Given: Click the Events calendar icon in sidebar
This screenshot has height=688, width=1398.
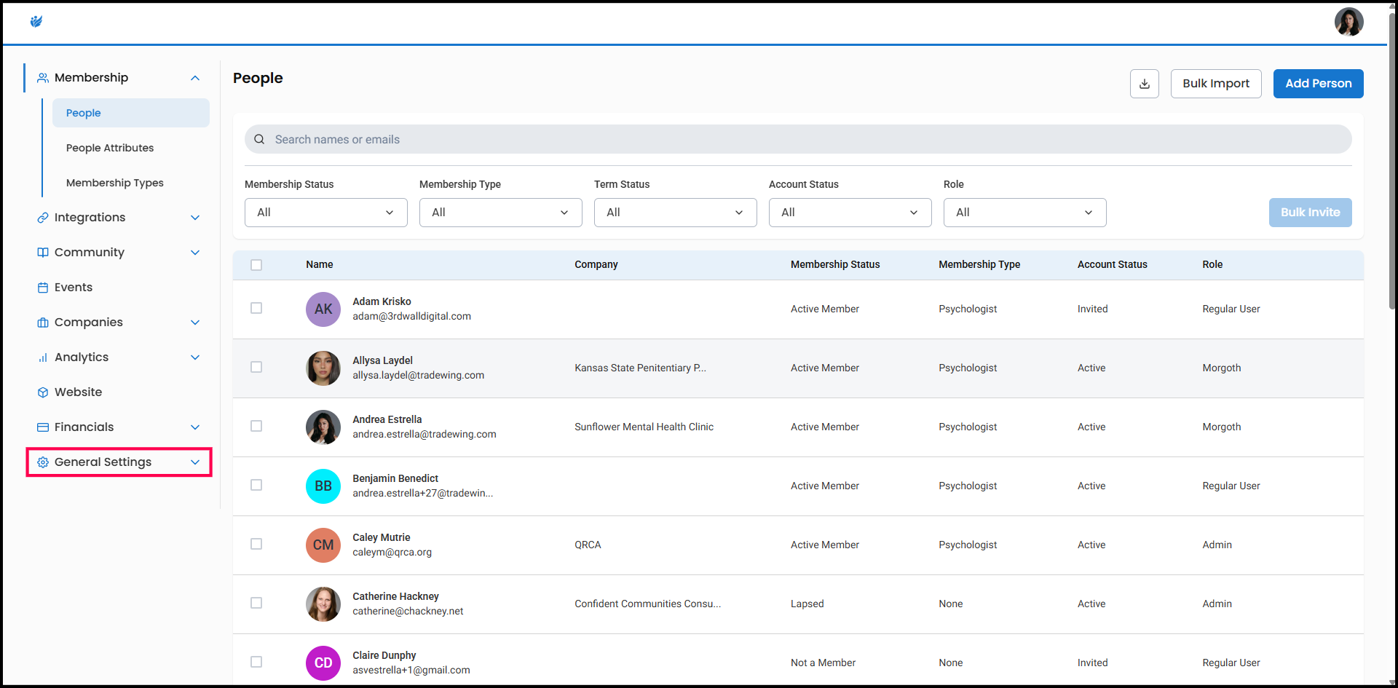Looking at the screenshot, I should [43, 288].
